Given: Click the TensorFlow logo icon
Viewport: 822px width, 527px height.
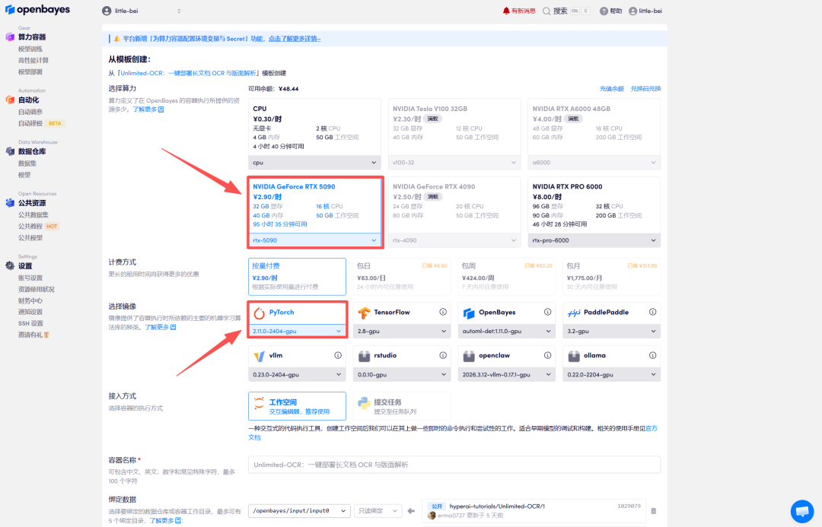Looking at the screenshot, I should (364, 313).
